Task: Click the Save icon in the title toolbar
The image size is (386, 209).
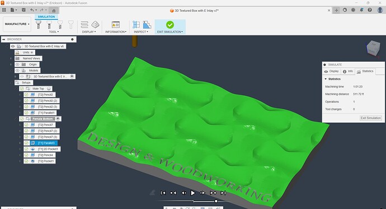Action: click(23, 10)
